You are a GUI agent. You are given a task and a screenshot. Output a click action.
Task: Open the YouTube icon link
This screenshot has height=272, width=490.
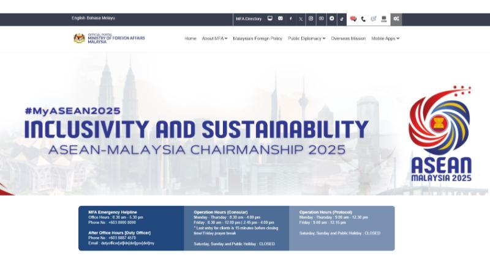pyautogui.click(x=321, y=19)
